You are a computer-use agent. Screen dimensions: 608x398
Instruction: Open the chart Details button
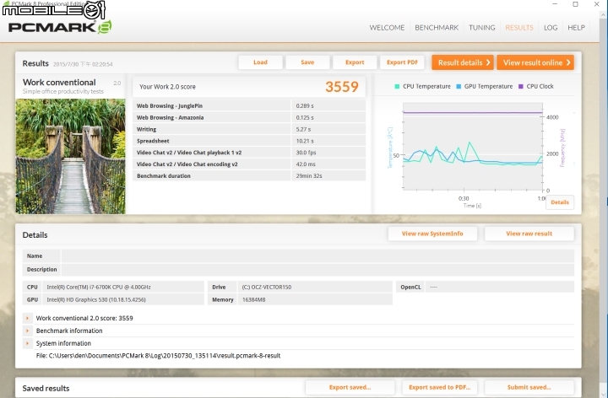click(560, 202)
